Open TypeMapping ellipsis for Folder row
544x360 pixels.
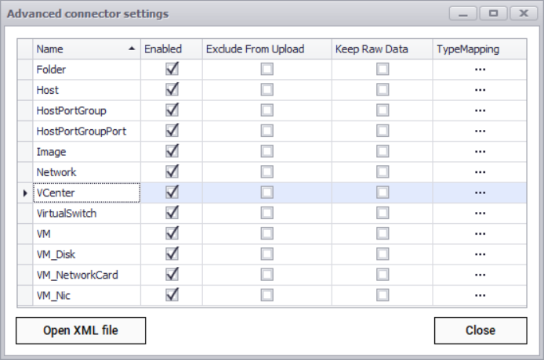pos(480,70)
